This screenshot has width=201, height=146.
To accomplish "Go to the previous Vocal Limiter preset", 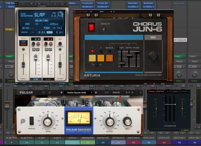I will tap(167, 91).
